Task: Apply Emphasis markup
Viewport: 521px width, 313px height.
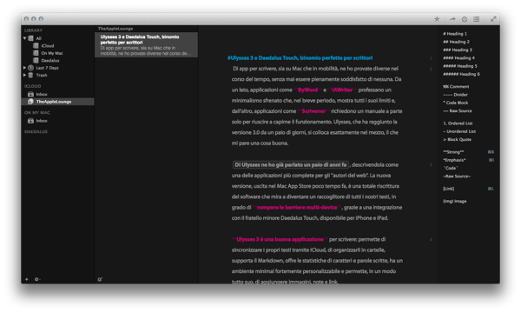Action: [x=454, y=160]
